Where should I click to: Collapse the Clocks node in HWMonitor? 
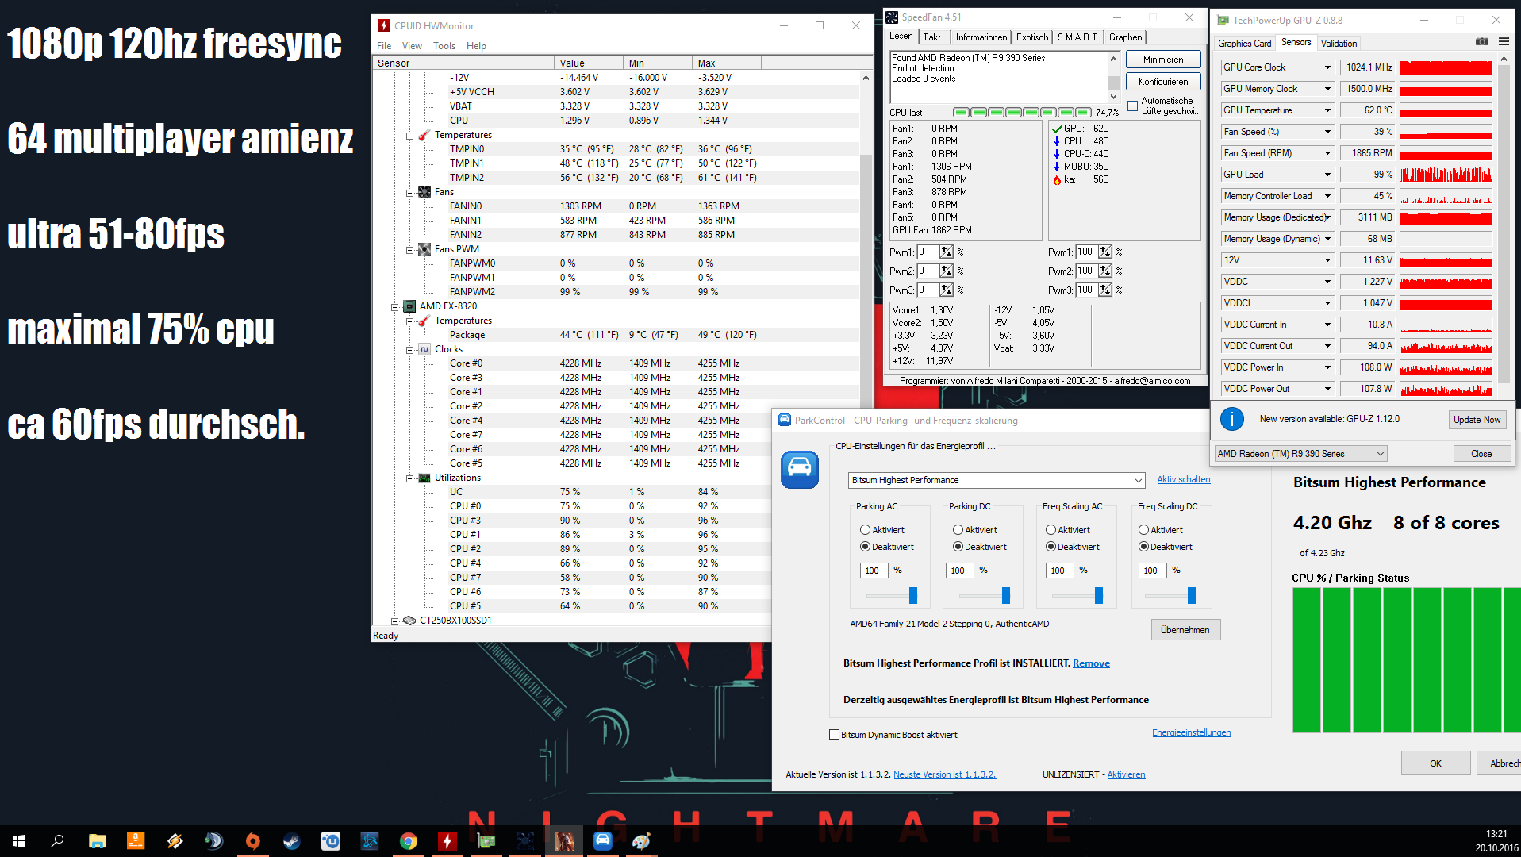[409, 350]
